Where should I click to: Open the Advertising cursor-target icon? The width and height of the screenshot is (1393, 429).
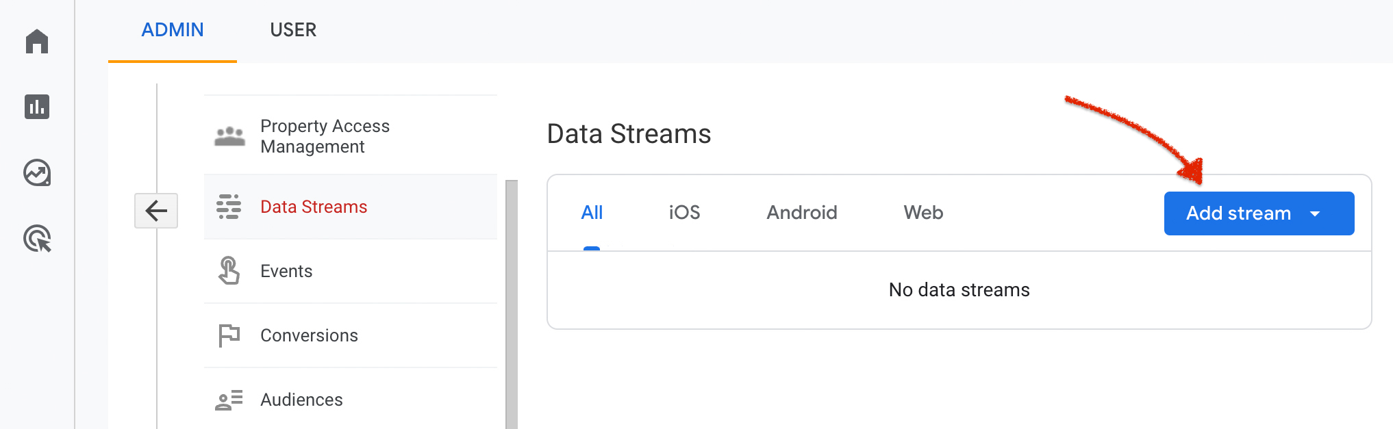click(38, 239)
